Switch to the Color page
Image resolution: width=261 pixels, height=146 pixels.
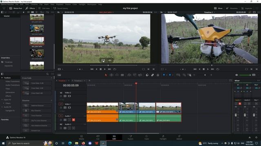click(x=147, y=137)
